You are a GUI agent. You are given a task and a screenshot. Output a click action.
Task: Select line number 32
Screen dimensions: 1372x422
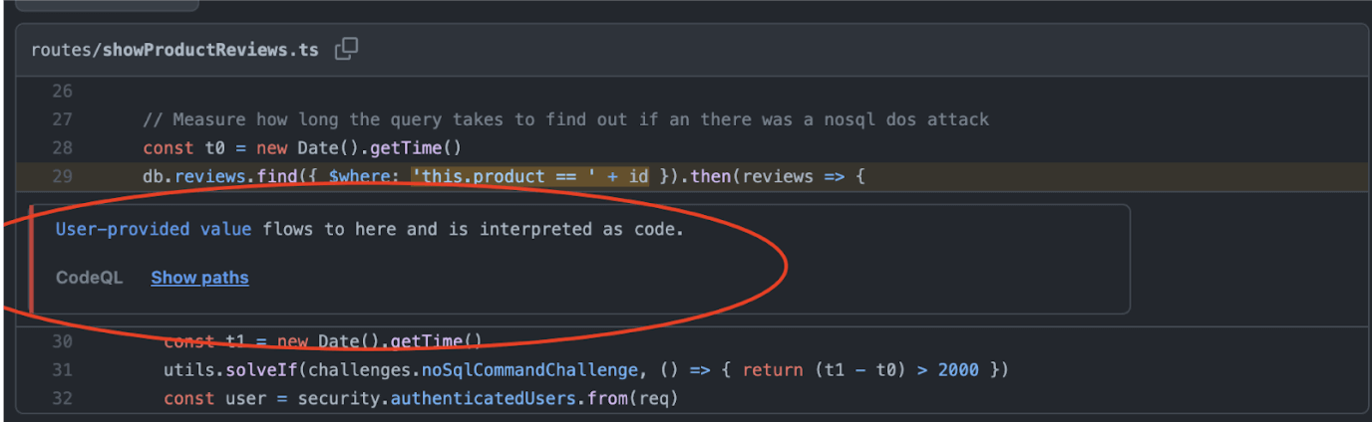[x=62, y=399]
